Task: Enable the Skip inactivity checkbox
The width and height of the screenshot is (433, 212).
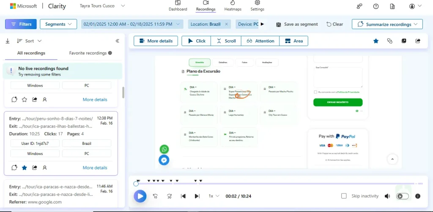Action: [344, 196]
